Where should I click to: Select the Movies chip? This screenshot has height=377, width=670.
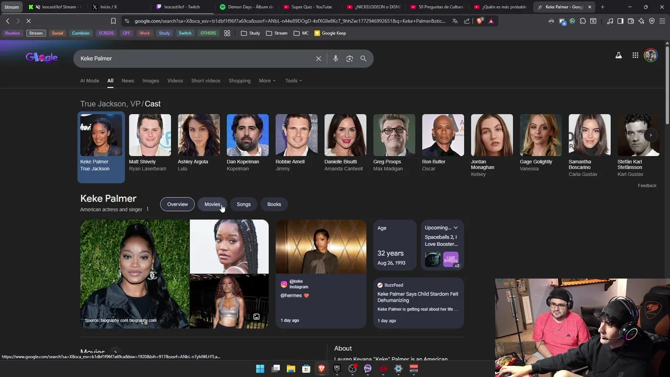(x=212, y=204)
